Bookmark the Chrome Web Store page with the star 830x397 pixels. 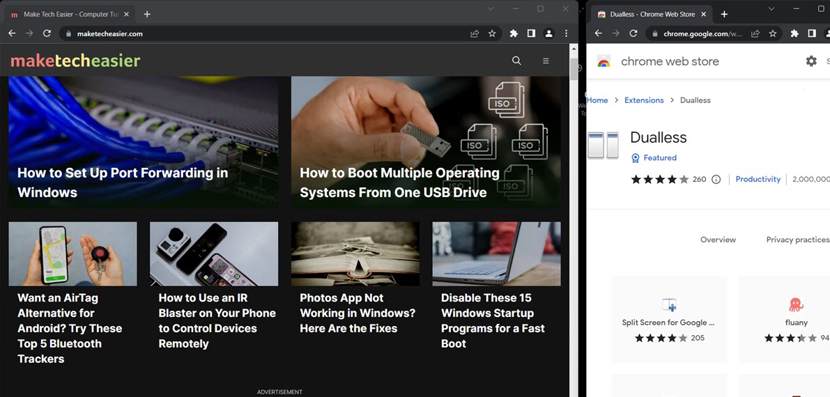click(773, 33)
